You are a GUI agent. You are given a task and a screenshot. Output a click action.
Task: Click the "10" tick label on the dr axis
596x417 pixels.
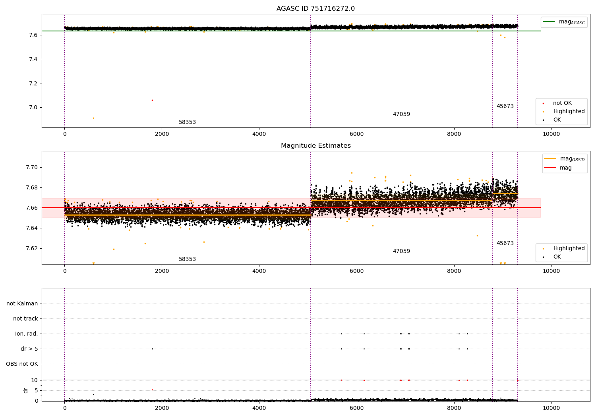tap(34, 380)
